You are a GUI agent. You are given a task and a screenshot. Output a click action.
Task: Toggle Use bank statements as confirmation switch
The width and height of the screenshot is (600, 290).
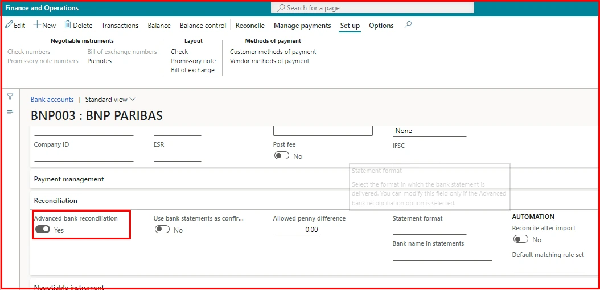162,229
